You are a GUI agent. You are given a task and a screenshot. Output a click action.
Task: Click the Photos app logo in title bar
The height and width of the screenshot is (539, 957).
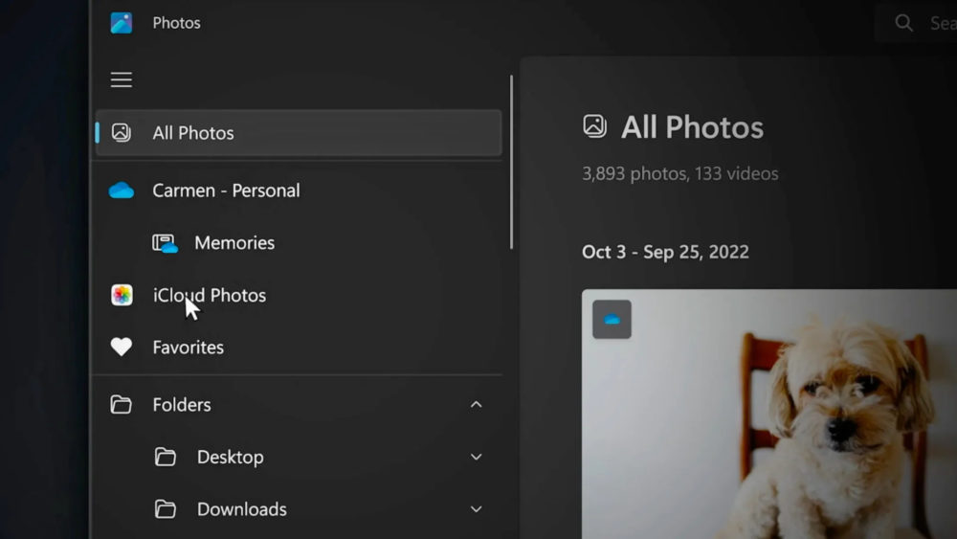pos(122,23)
